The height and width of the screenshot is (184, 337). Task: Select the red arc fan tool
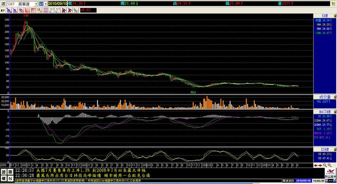33,10
